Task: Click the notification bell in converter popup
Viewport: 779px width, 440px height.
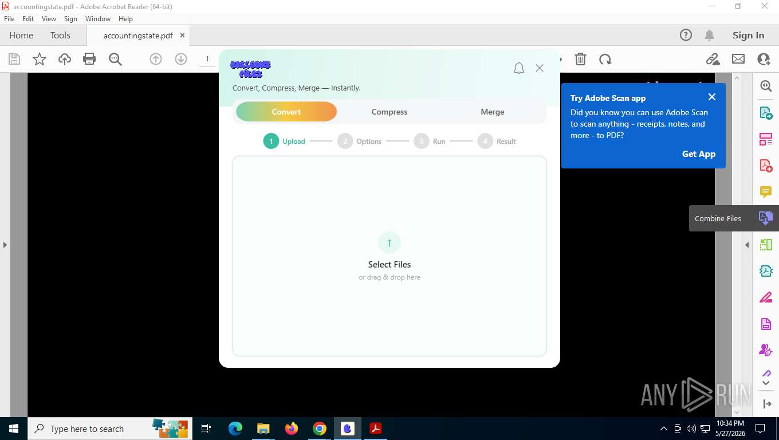Action: pyautogui.click(x=519, y=68)
